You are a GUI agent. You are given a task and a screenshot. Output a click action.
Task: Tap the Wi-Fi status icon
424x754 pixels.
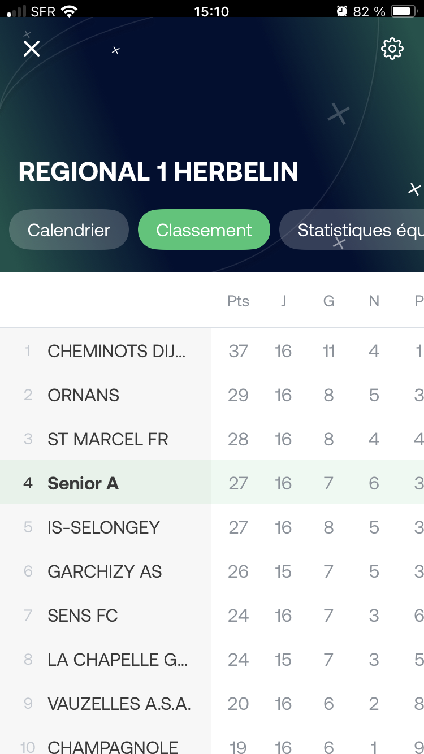70,11
